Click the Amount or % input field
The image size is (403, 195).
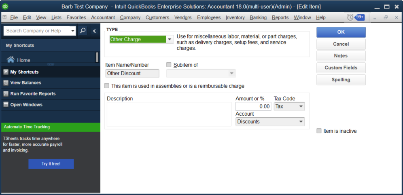[253, 106]
